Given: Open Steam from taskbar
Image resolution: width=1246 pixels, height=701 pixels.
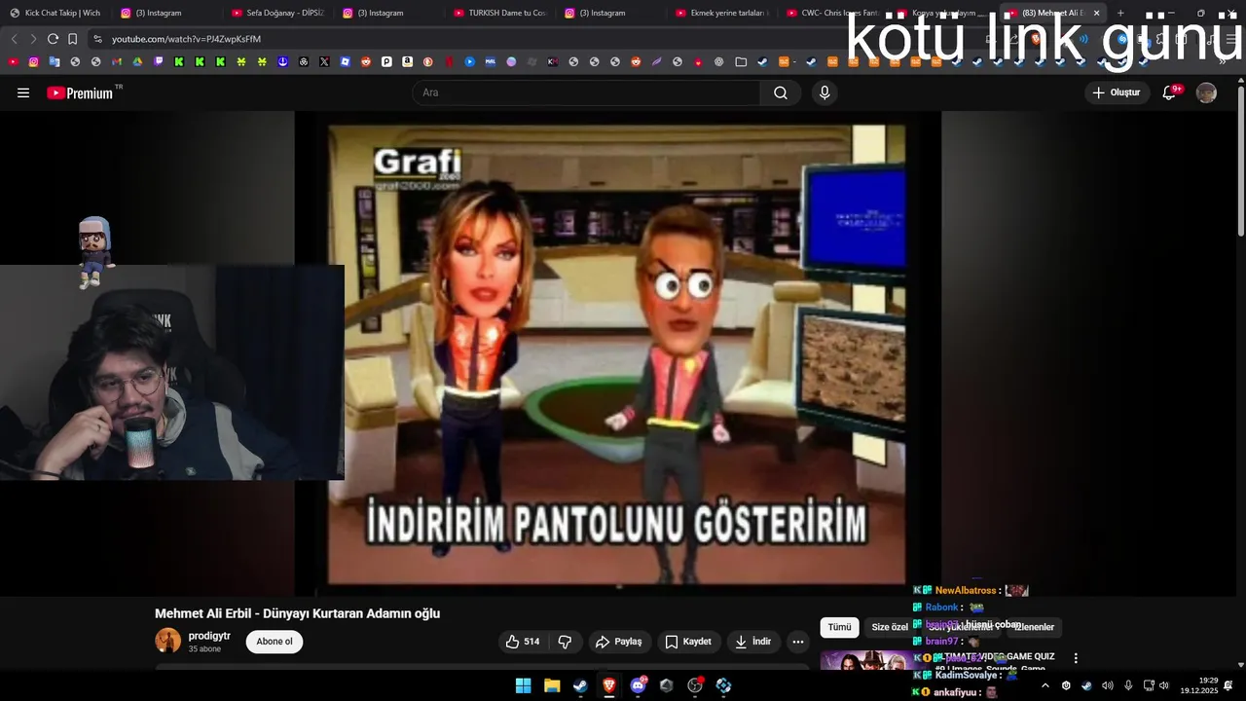Looking at the screenshot, I should pos(580,685).
